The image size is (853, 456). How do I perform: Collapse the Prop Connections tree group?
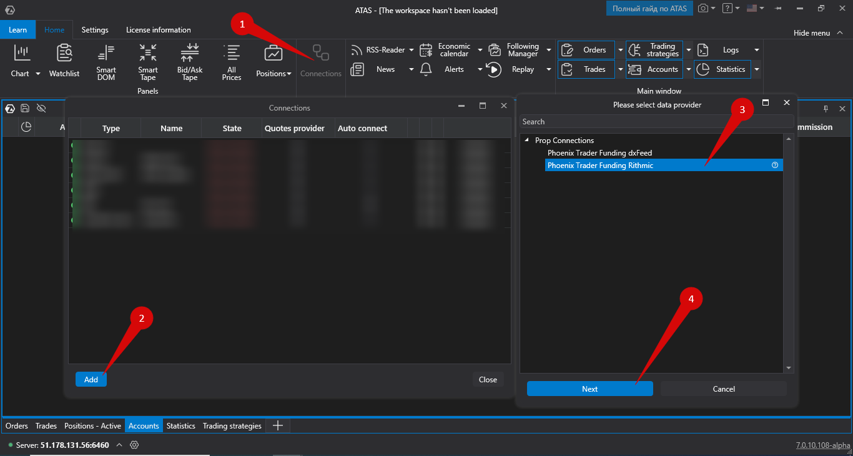pos(527,141)
